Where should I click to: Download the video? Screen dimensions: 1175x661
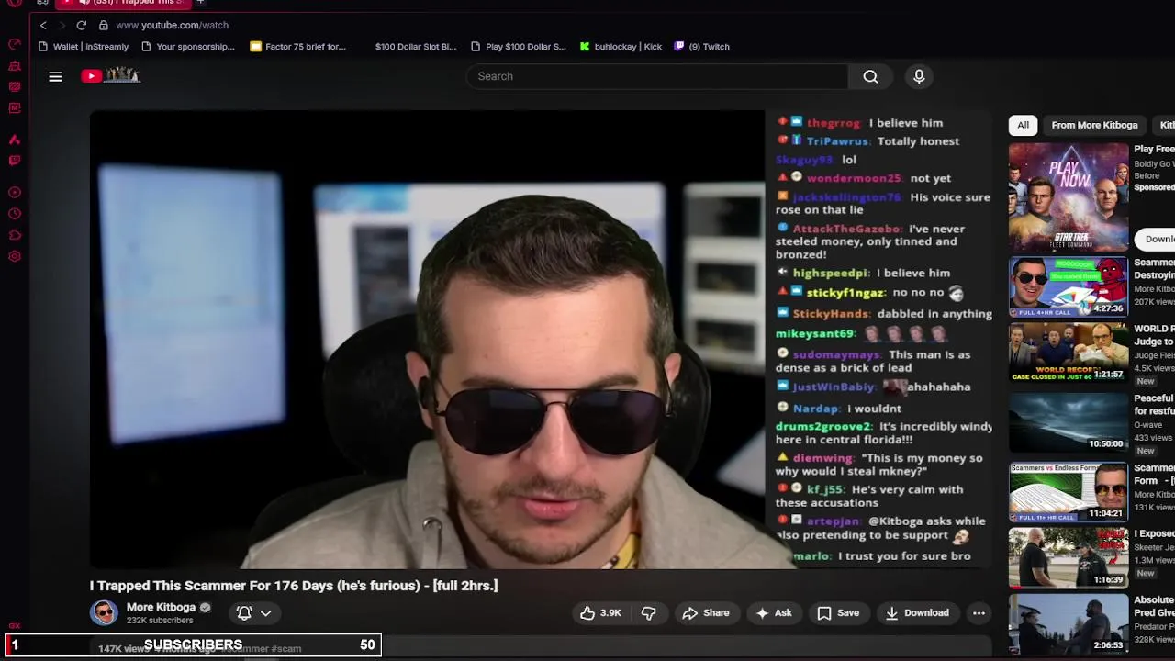[x=916, y=612]
